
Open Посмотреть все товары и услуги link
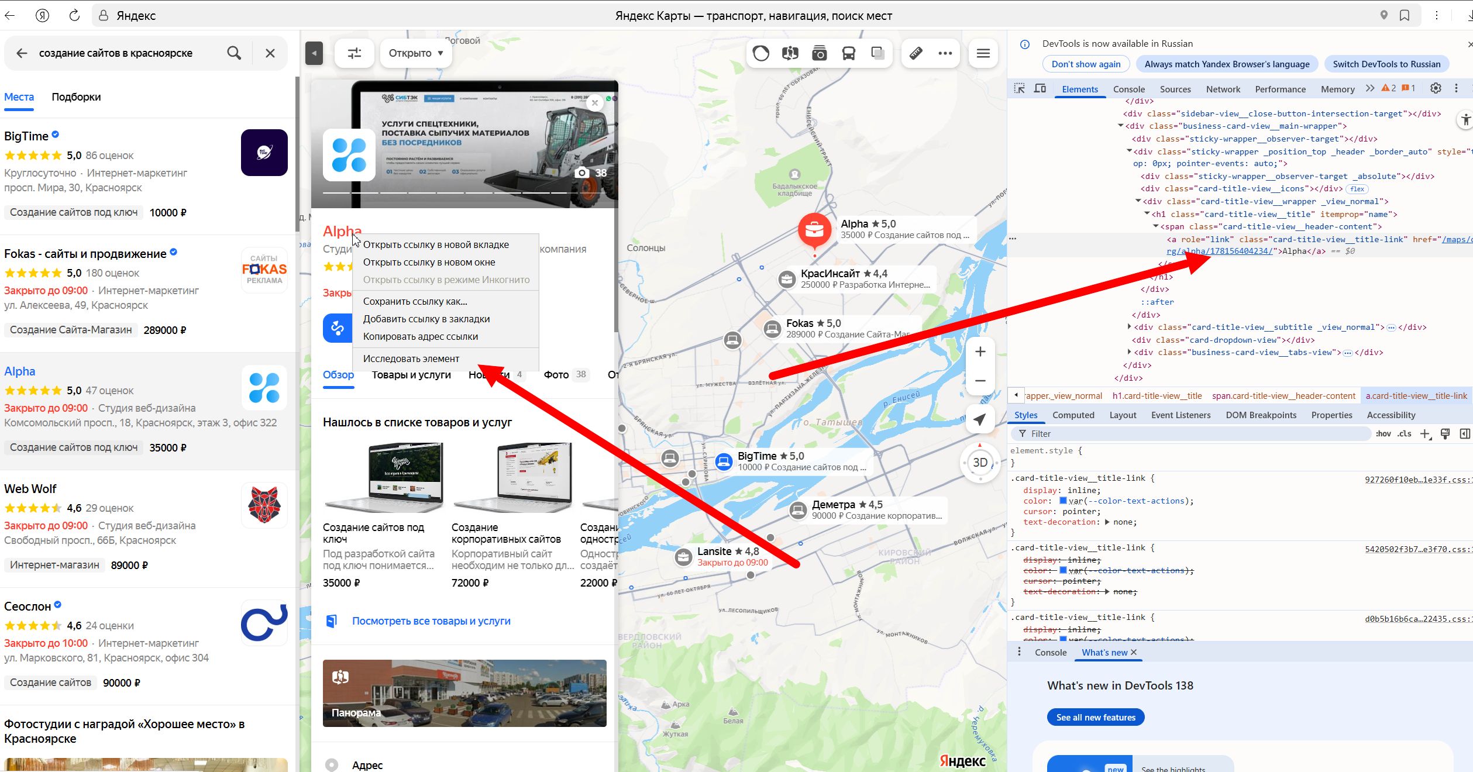click(x=431, y=621)
